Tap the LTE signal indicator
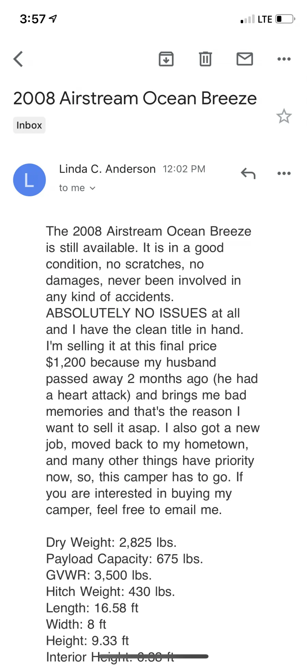Viewport: 307px width, 665px height. click(x=265, y=19)
